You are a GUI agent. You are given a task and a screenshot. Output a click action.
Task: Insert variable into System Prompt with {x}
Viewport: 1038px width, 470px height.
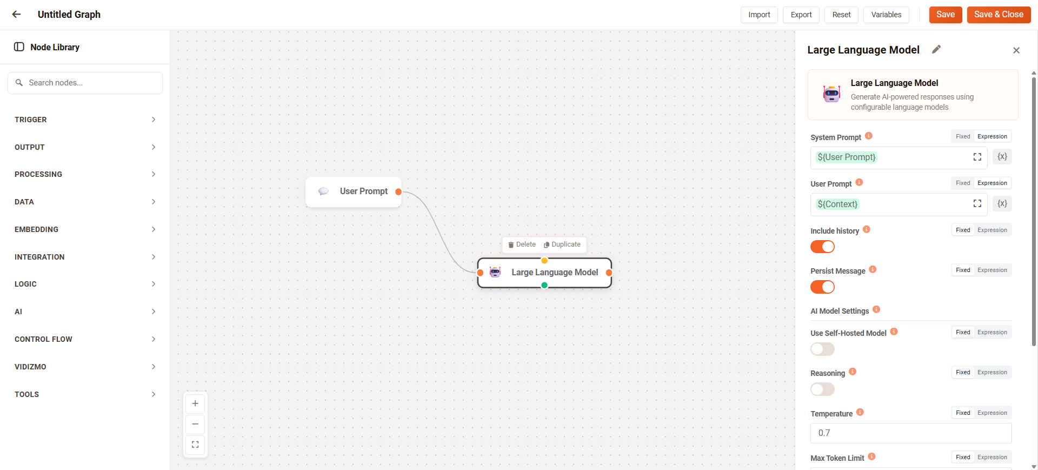[x=1002, y=157]
